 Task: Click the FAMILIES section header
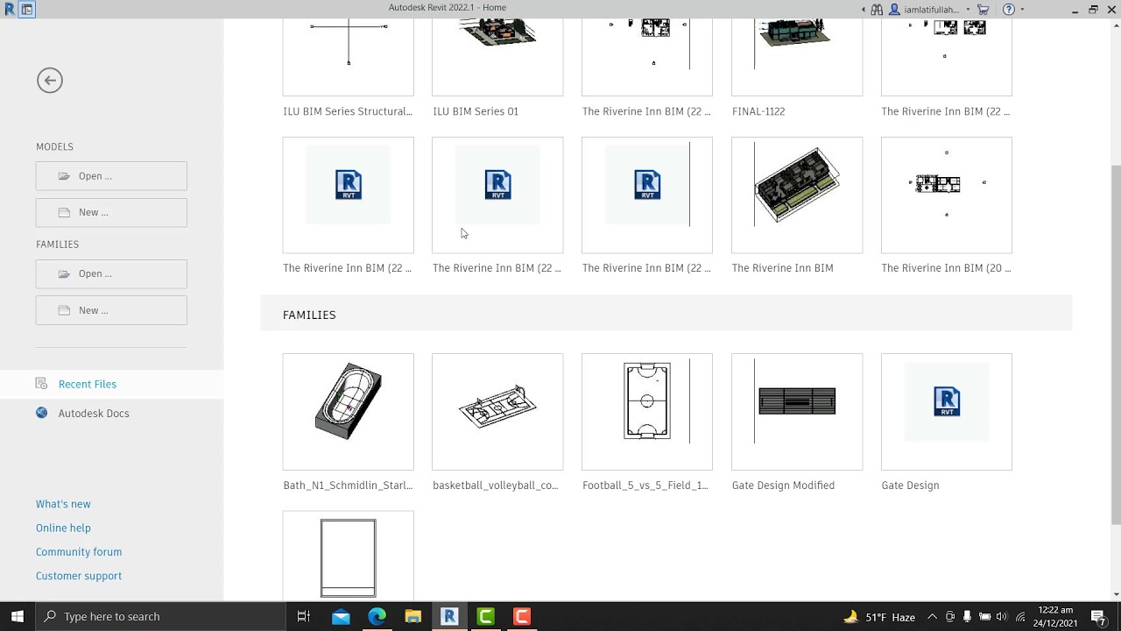pos(666,315)
